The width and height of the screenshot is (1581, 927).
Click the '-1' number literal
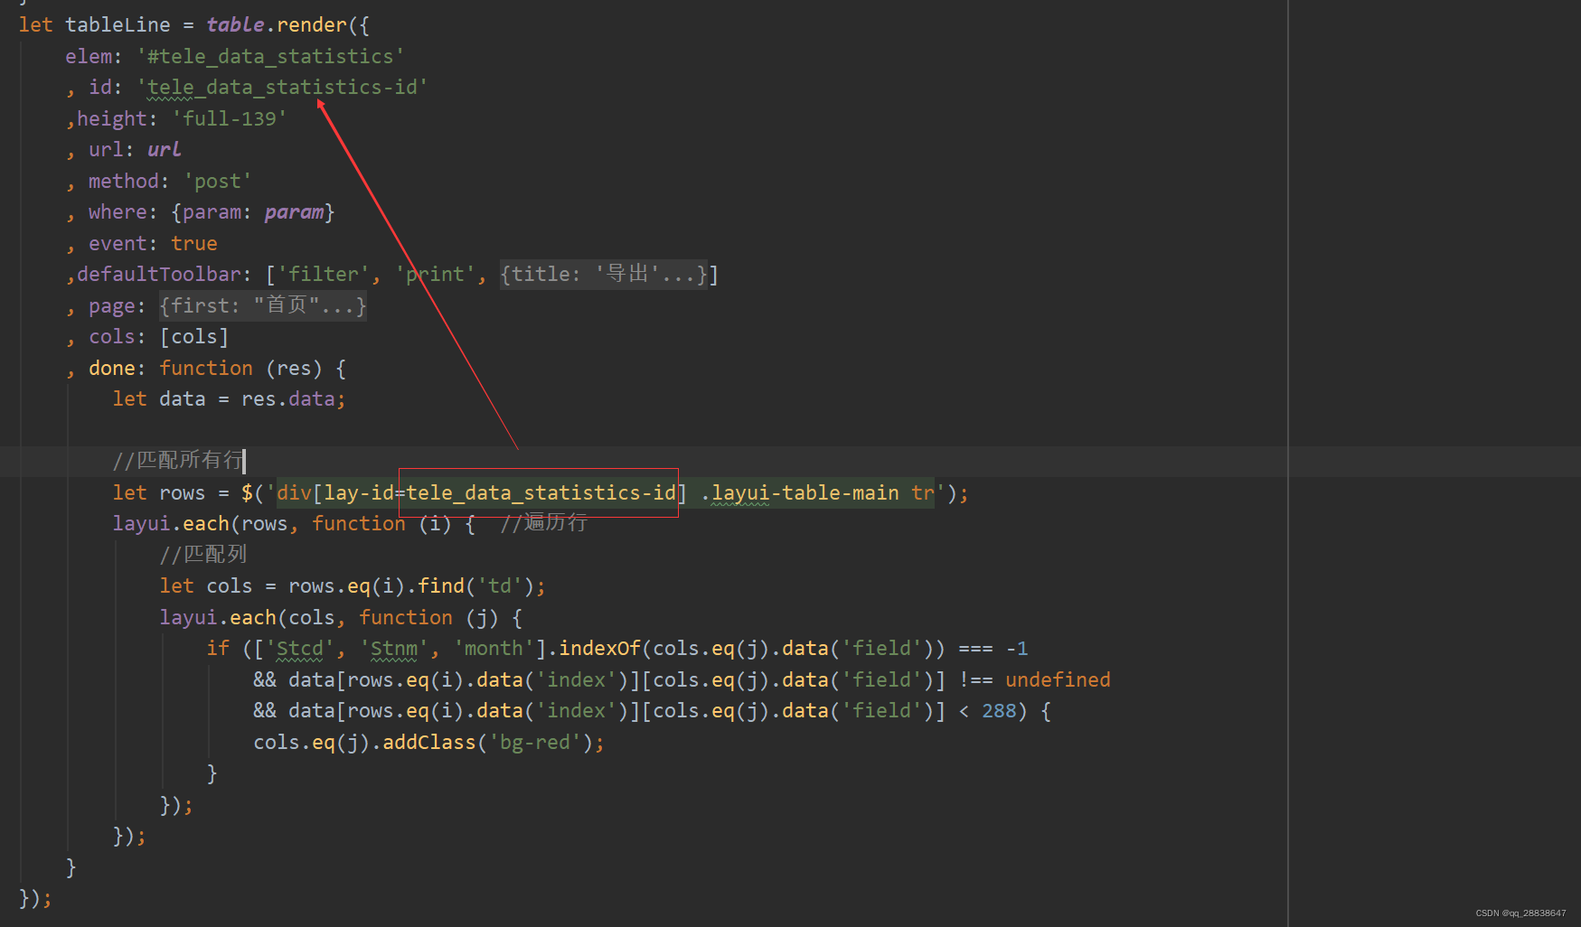point(1017,649)
